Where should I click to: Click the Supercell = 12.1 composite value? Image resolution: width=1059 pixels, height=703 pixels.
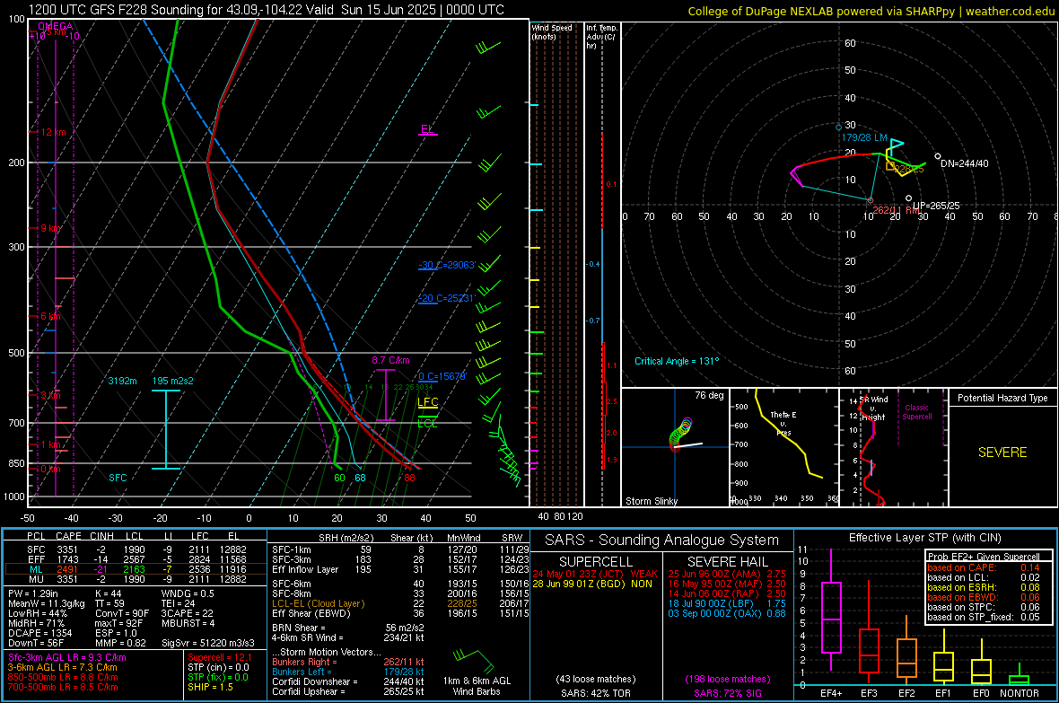[220, 657]
